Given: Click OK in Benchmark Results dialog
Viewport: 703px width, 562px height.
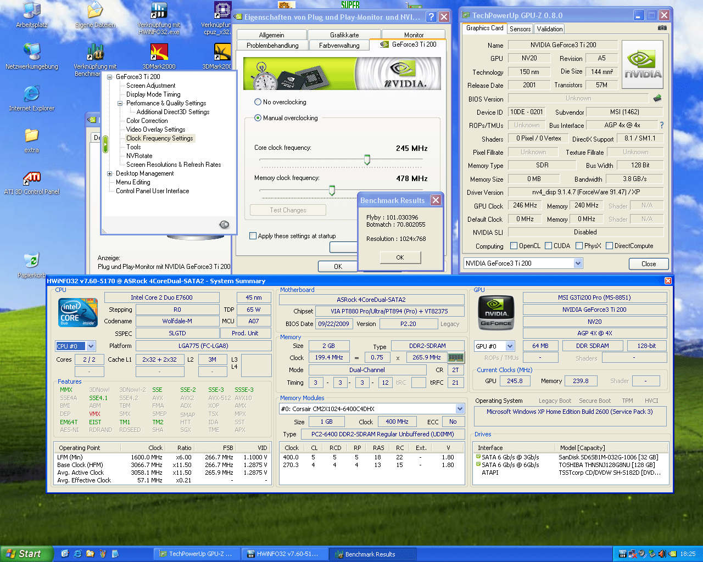Looking at the screenshot, I should pyautogui.click(x=400, y=257).
